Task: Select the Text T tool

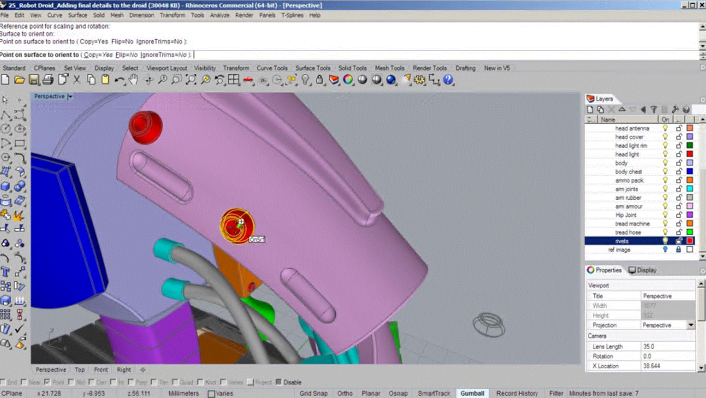Action: [x=6, y=272]
